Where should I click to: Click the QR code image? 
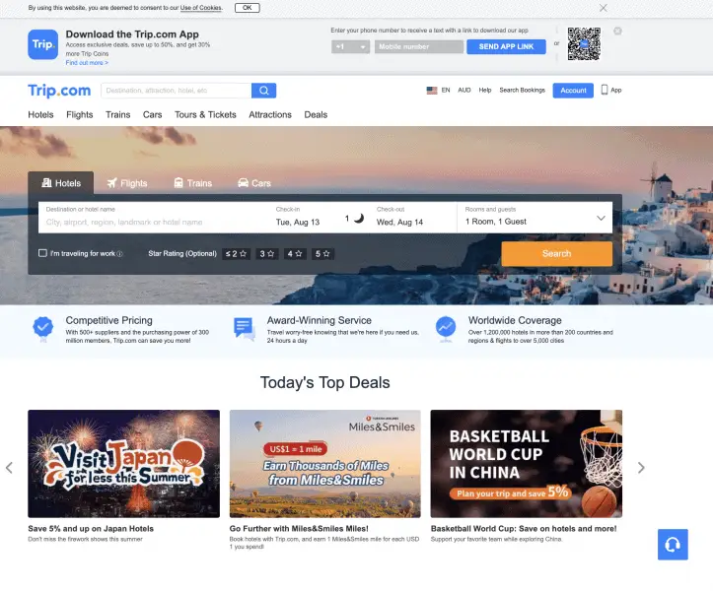tap(584, 44)
